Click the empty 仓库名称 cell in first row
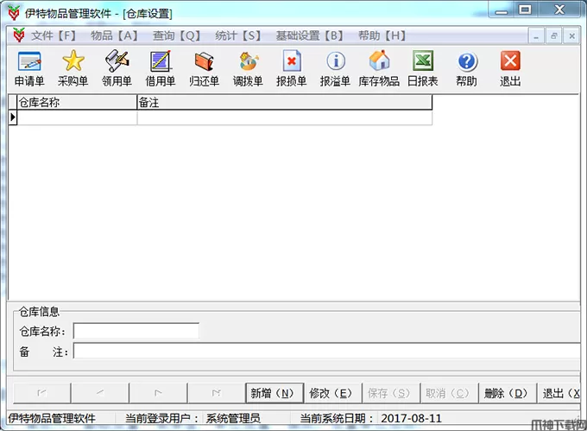The width and height of the screenshot is (587, 431). (x=77, y=117)
